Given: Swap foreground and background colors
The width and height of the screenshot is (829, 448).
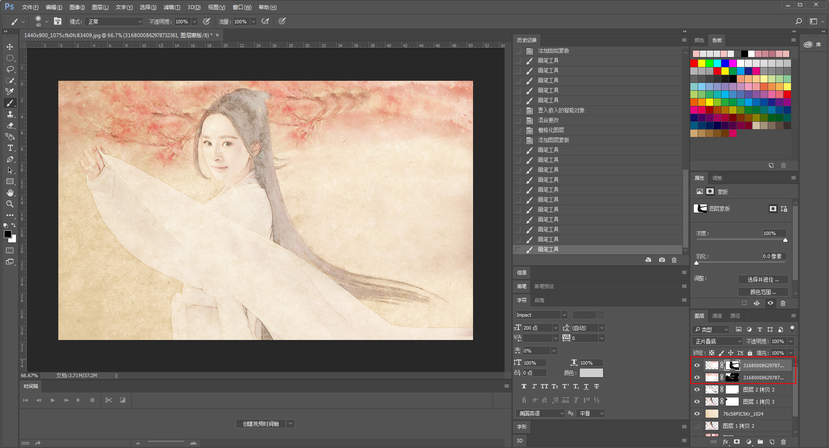Looking at the screenshot, I should pyautogui.click(x=13, y=225).
